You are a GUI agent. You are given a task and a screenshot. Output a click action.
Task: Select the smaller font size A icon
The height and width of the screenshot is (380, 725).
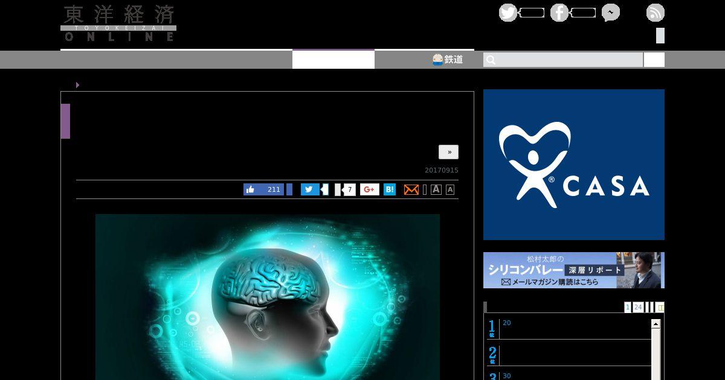click(x=450, y=190)
